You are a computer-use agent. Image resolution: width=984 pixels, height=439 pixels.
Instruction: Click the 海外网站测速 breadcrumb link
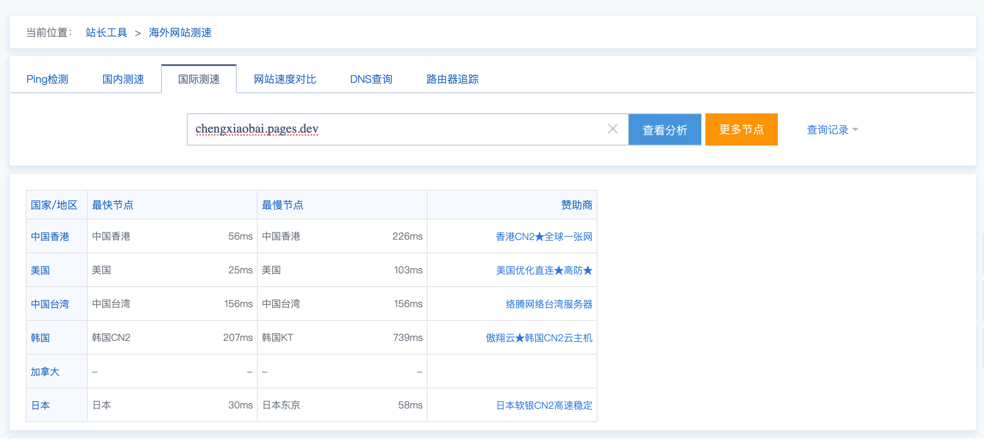tap(180, 33)
